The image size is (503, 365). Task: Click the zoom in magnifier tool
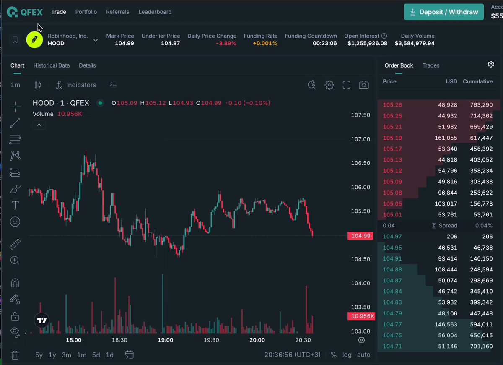coord(15,261)
